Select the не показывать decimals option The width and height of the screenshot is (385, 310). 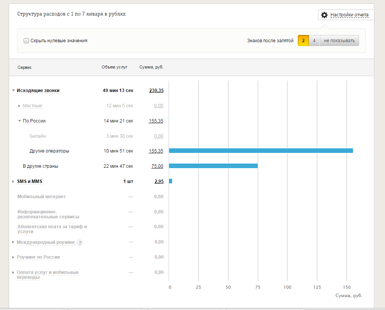pyautogui.click(x=339, y=41)
